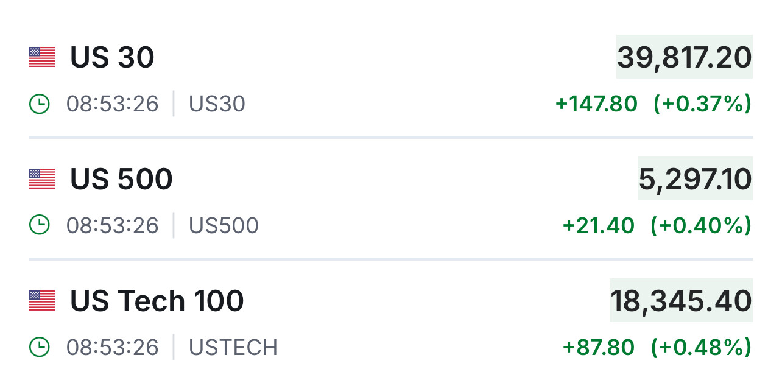The image size is (782, 369).
Task: Open the US 30 index name
Action: pos(112,58)
